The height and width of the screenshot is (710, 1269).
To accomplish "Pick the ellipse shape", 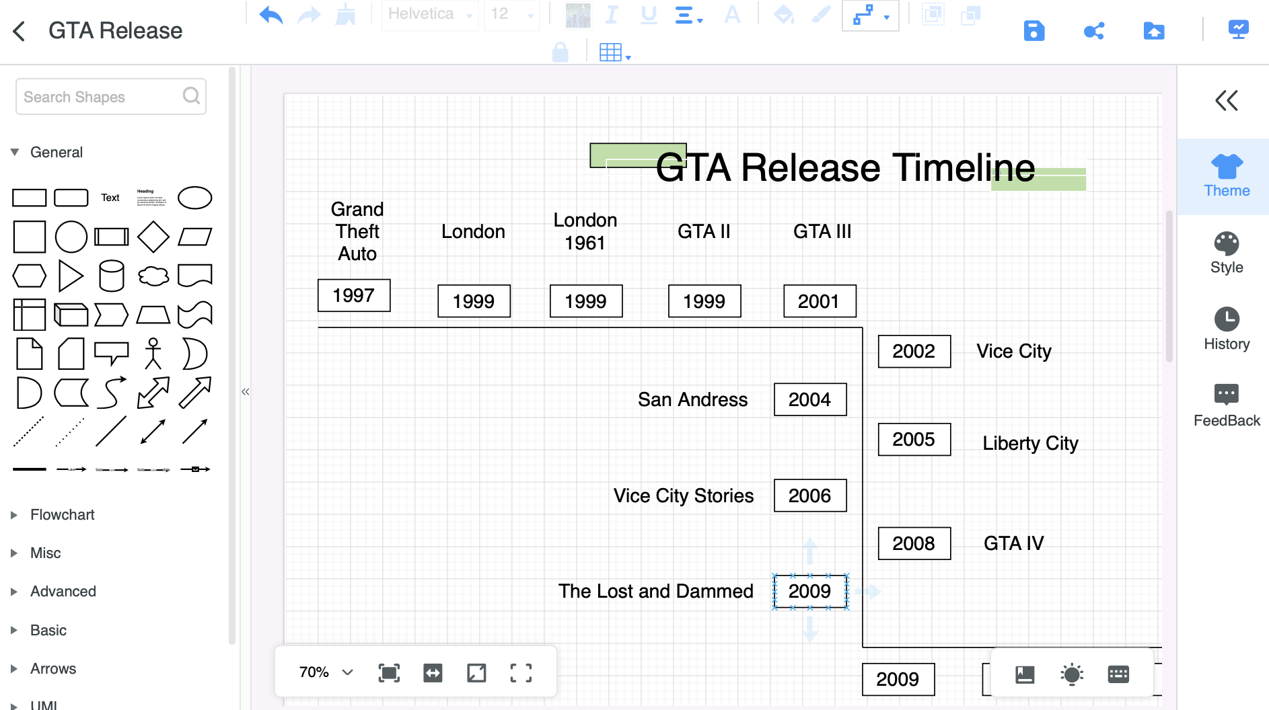I will [195, 198].
